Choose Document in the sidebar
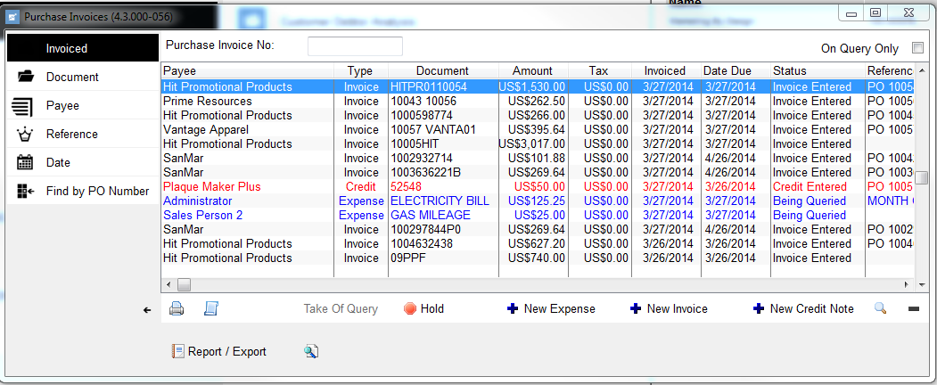937x385 pixels. (72, 77)
